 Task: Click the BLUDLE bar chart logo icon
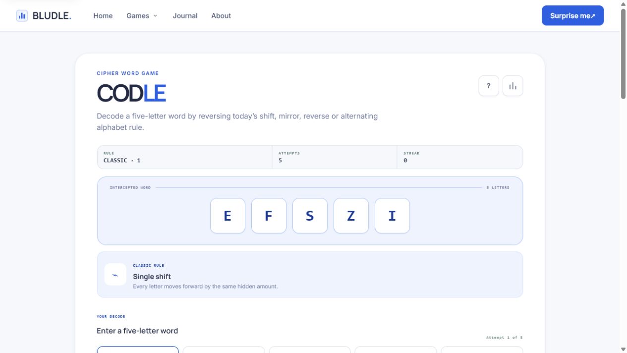pos(22,15)
